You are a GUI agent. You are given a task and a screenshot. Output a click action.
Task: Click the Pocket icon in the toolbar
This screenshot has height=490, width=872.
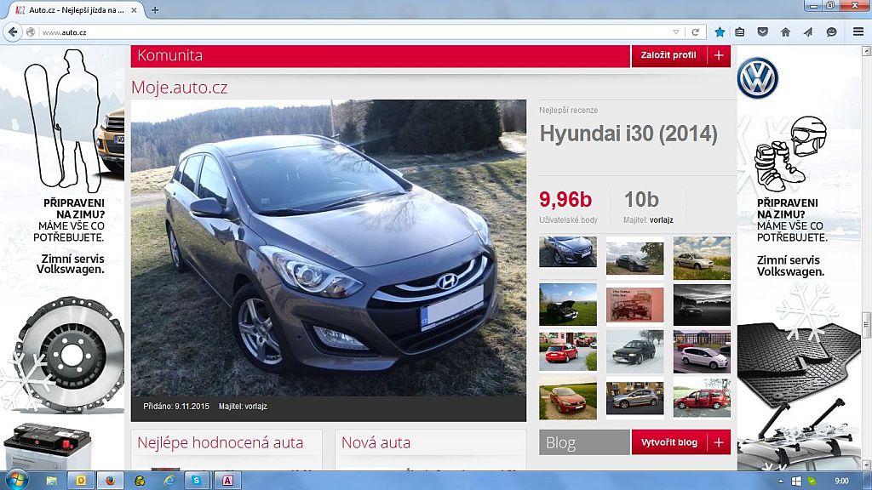[x=762, y=32]
